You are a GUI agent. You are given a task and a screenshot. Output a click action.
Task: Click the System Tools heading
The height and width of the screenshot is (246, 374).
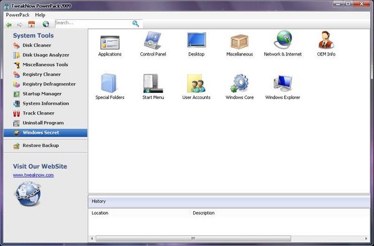tap(33, 35)
